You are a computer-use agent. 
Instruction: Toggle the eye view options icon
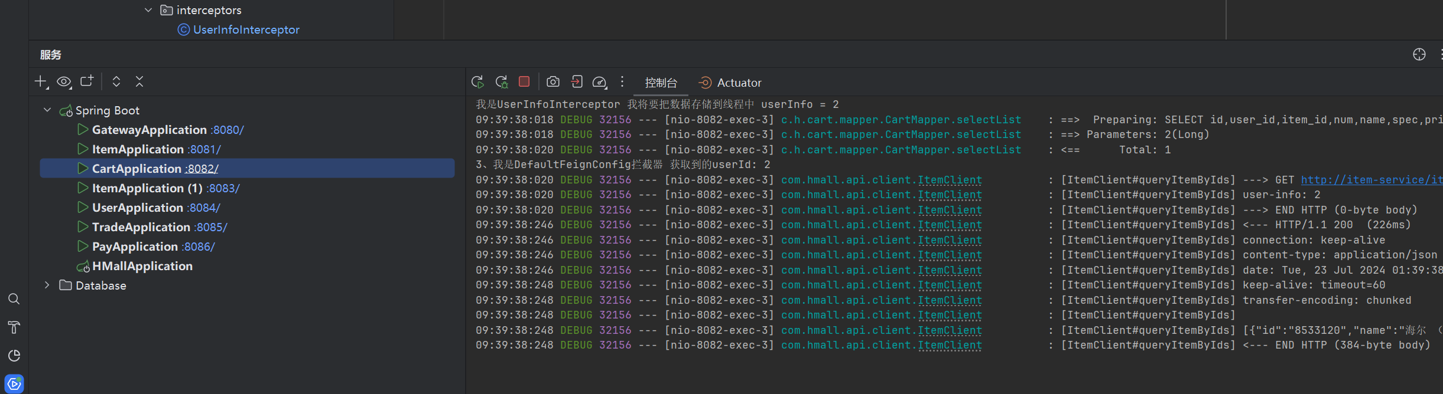click(x=64, y=81)
